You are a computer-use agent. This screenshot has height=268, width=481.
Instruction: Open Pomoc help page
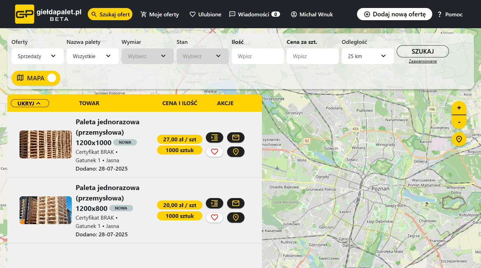(x=450, y=14)
